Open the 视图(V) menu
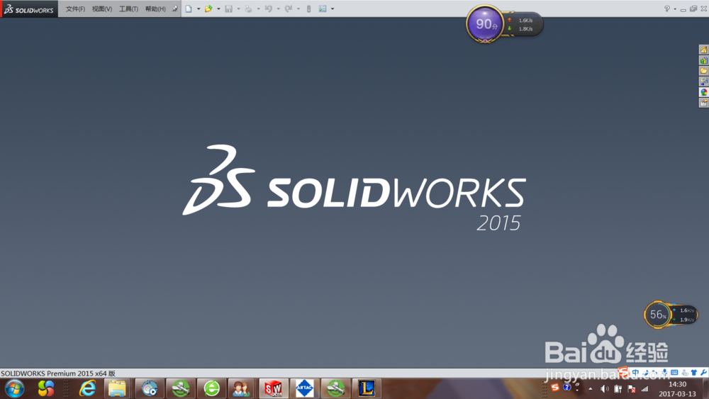This screenshot has width=709, height=399. (x=101, y=9)
